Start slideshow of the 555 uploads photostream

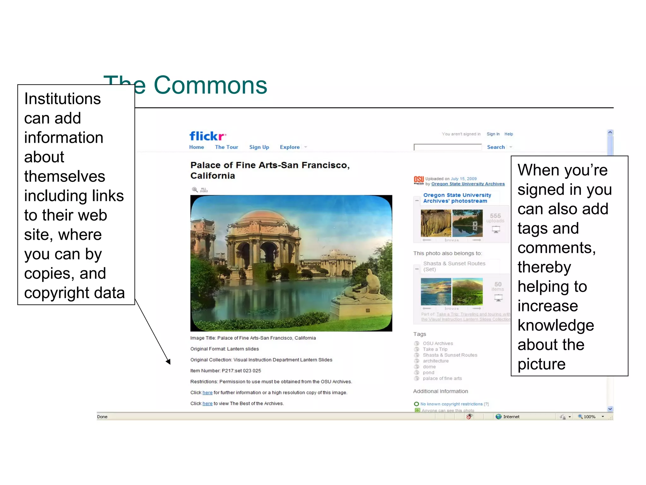point(496,230)
